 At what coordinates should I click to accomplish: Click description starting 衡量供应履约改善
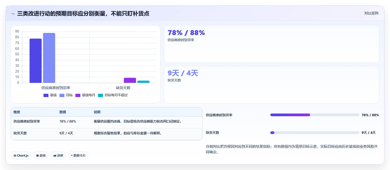click(x=138, y=121)
